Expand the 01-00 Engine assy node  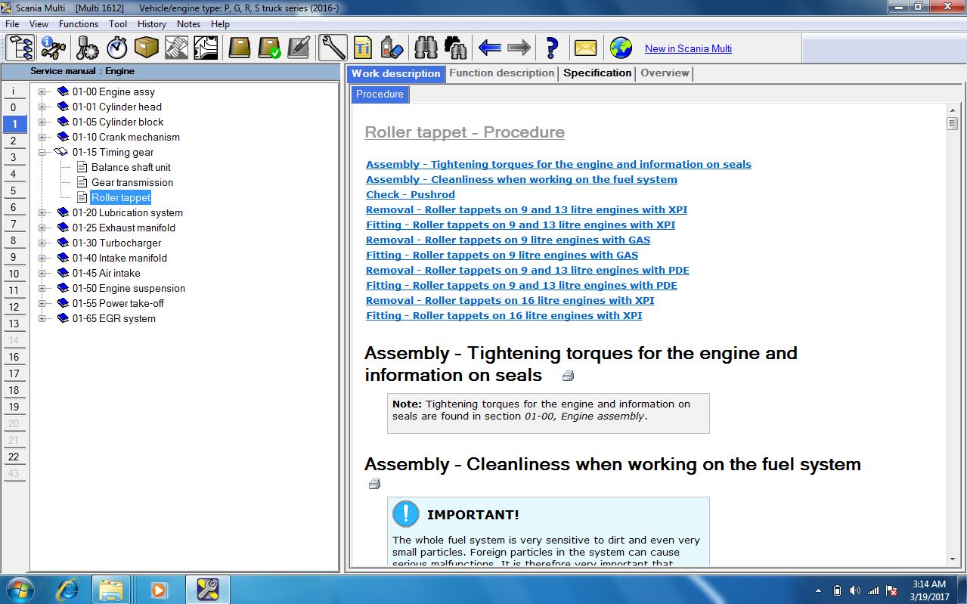42,91
